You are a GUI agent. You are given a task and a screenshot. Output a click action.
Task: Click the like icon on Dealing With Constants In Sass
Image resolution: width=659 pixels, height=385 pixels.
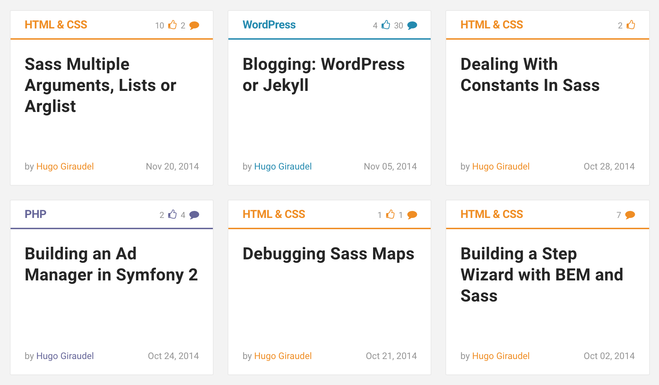(631, 25)
